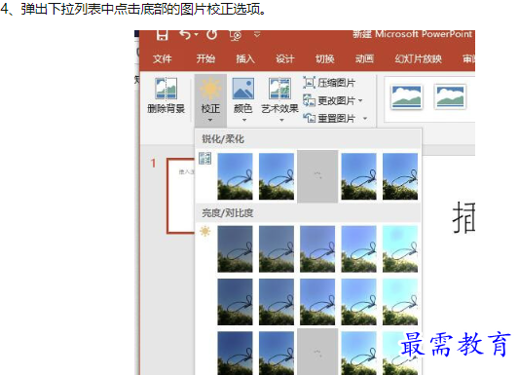Apply the first picture style thumbnail in ribbon
This screenshot has height=375, width=519.
(407, 96)
